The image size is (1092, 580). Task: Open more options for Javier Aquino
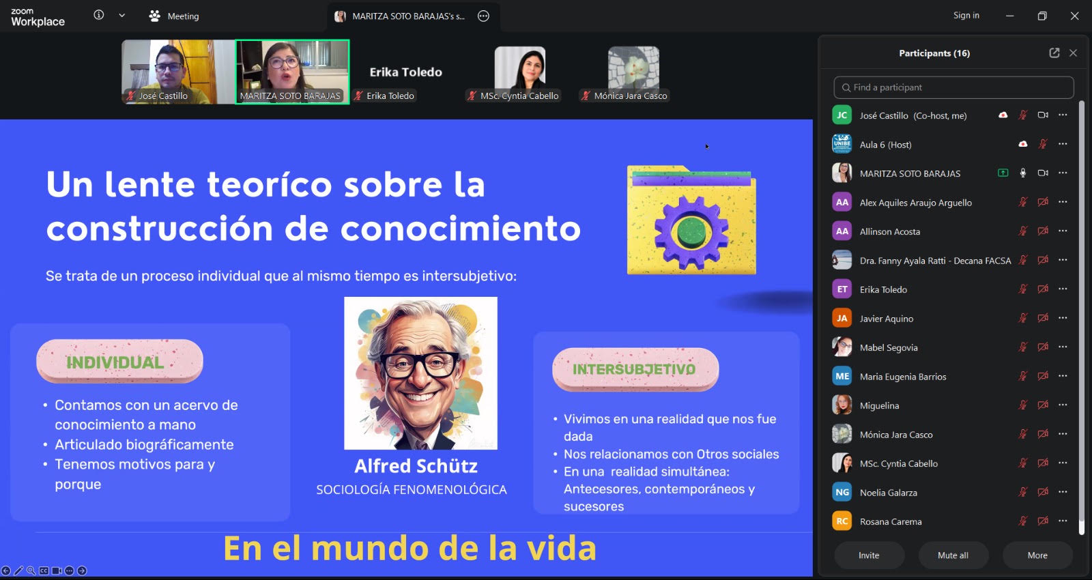click(1063, 318)
